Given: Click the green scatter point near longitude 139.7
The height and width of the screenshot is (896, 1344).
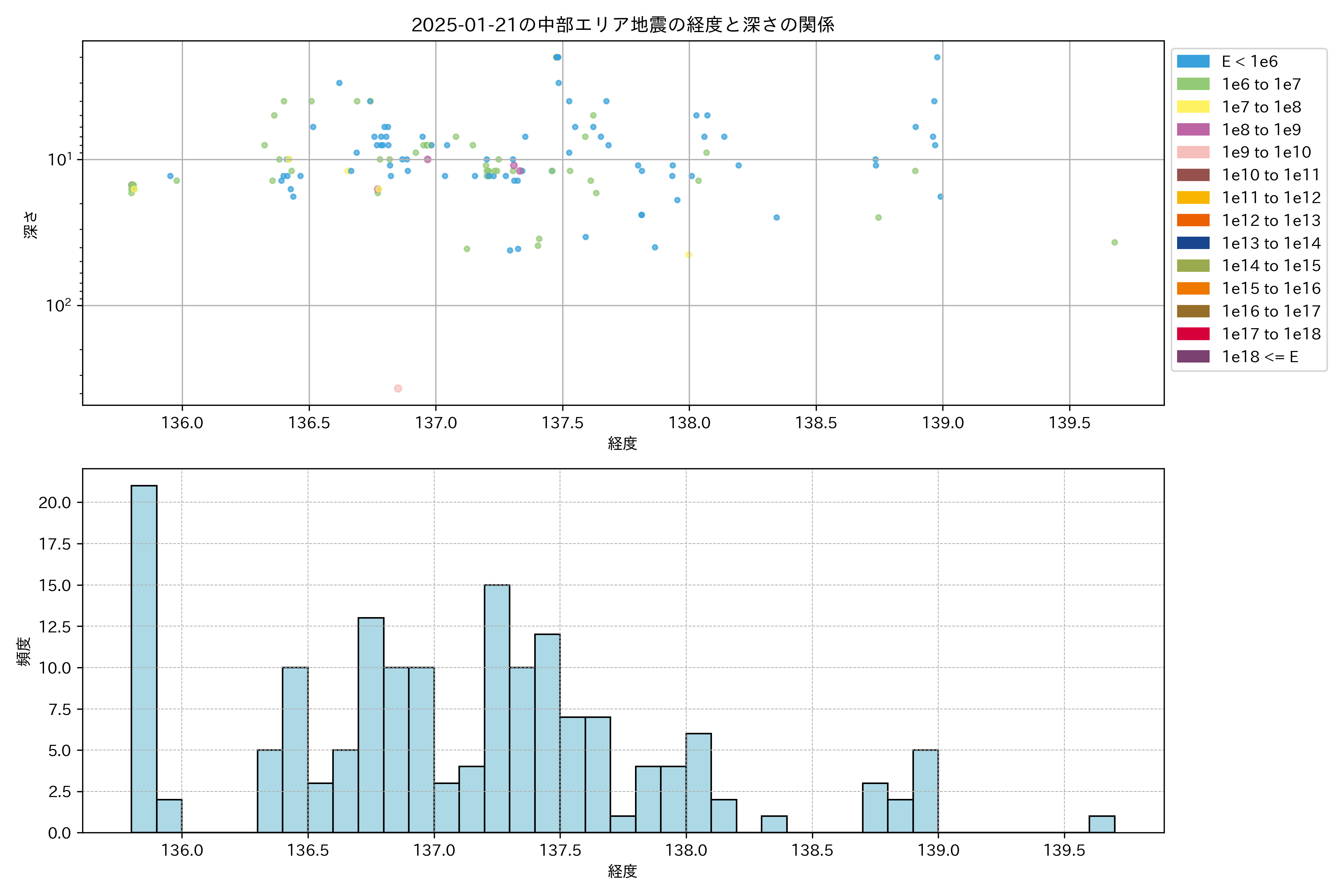Looking at the screenshot, I should (x=1114, y=242).
